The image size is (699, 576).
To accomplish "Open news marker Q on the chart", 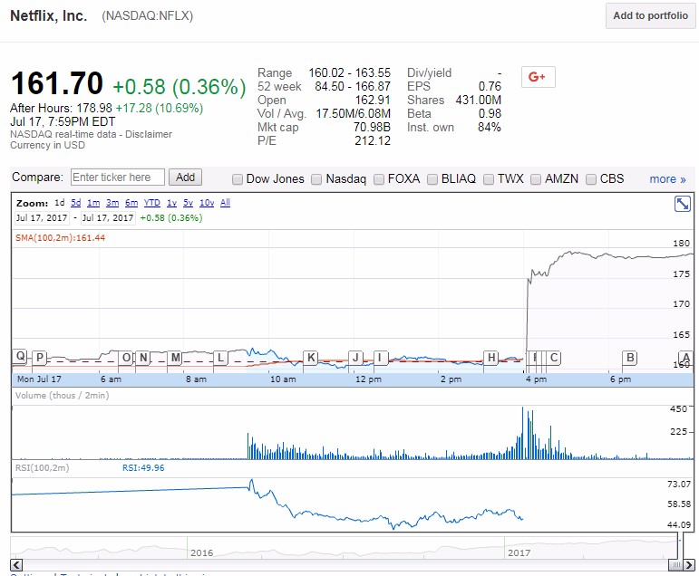I will click(x=20, y=357).
